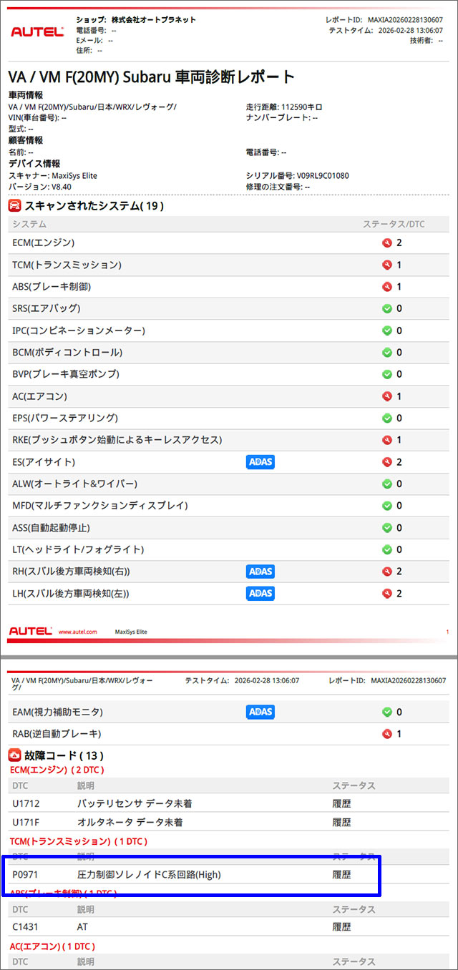Click the red fault icon for ES(アイサイト)
Image resolution: width=458 pixels, height=970 pixels.
pyautogui.click(x=387, y=461)
